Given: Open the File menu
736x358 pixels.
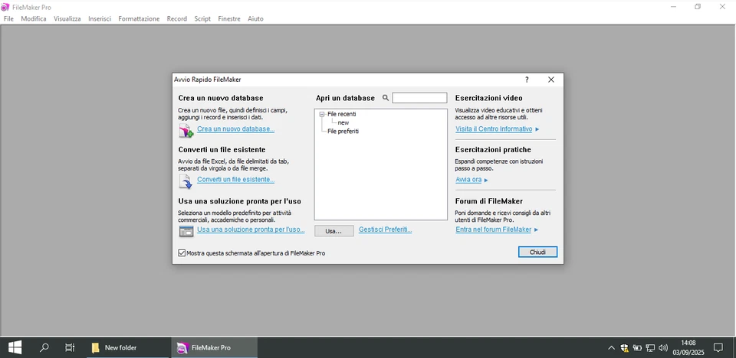Looking at the screenshot, I should click(8, 19).
